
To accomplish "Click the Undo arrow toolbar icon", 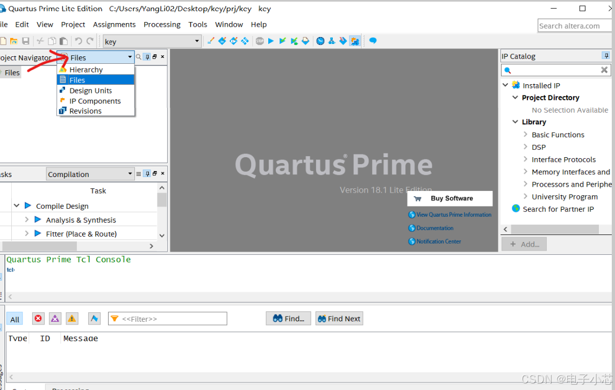I will coord(78,41).
